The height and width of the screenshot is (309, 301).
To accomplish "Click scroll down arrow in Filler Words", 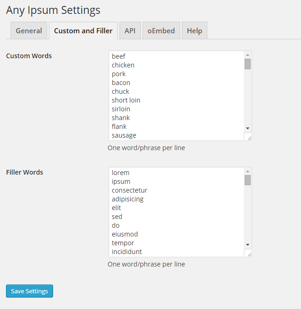I will click(248, 244).
